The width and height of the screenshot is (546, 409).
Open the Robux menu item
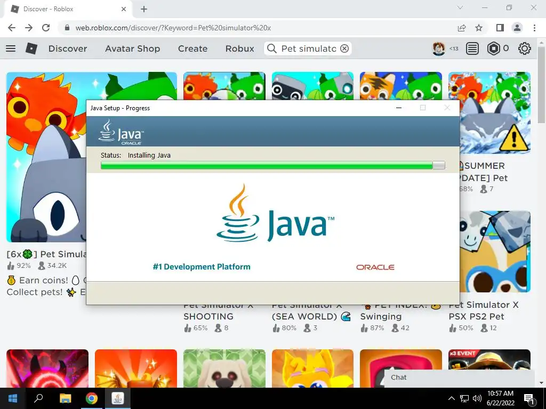coord(239,48)
